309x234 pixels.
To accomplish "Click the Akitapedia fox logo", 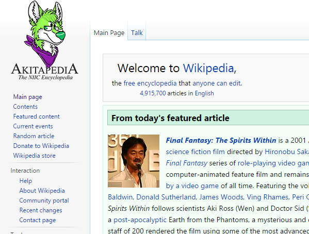I will pyautogui.click(x=45, y=40).
